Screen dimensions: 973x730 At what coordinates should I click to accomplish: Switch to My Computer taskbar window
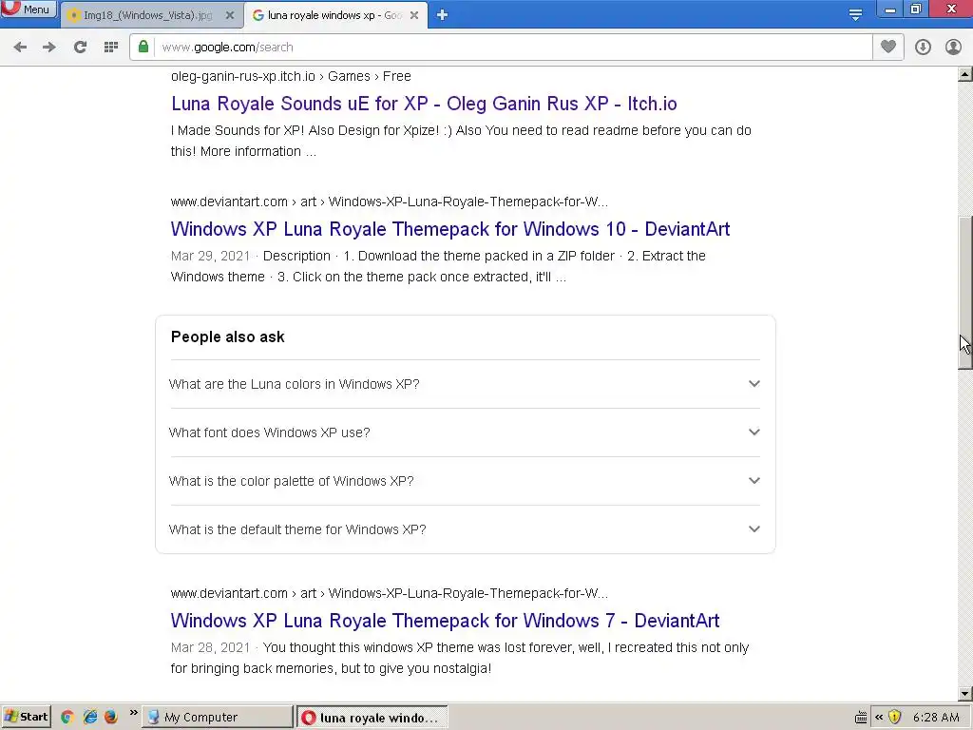point(218,718)
